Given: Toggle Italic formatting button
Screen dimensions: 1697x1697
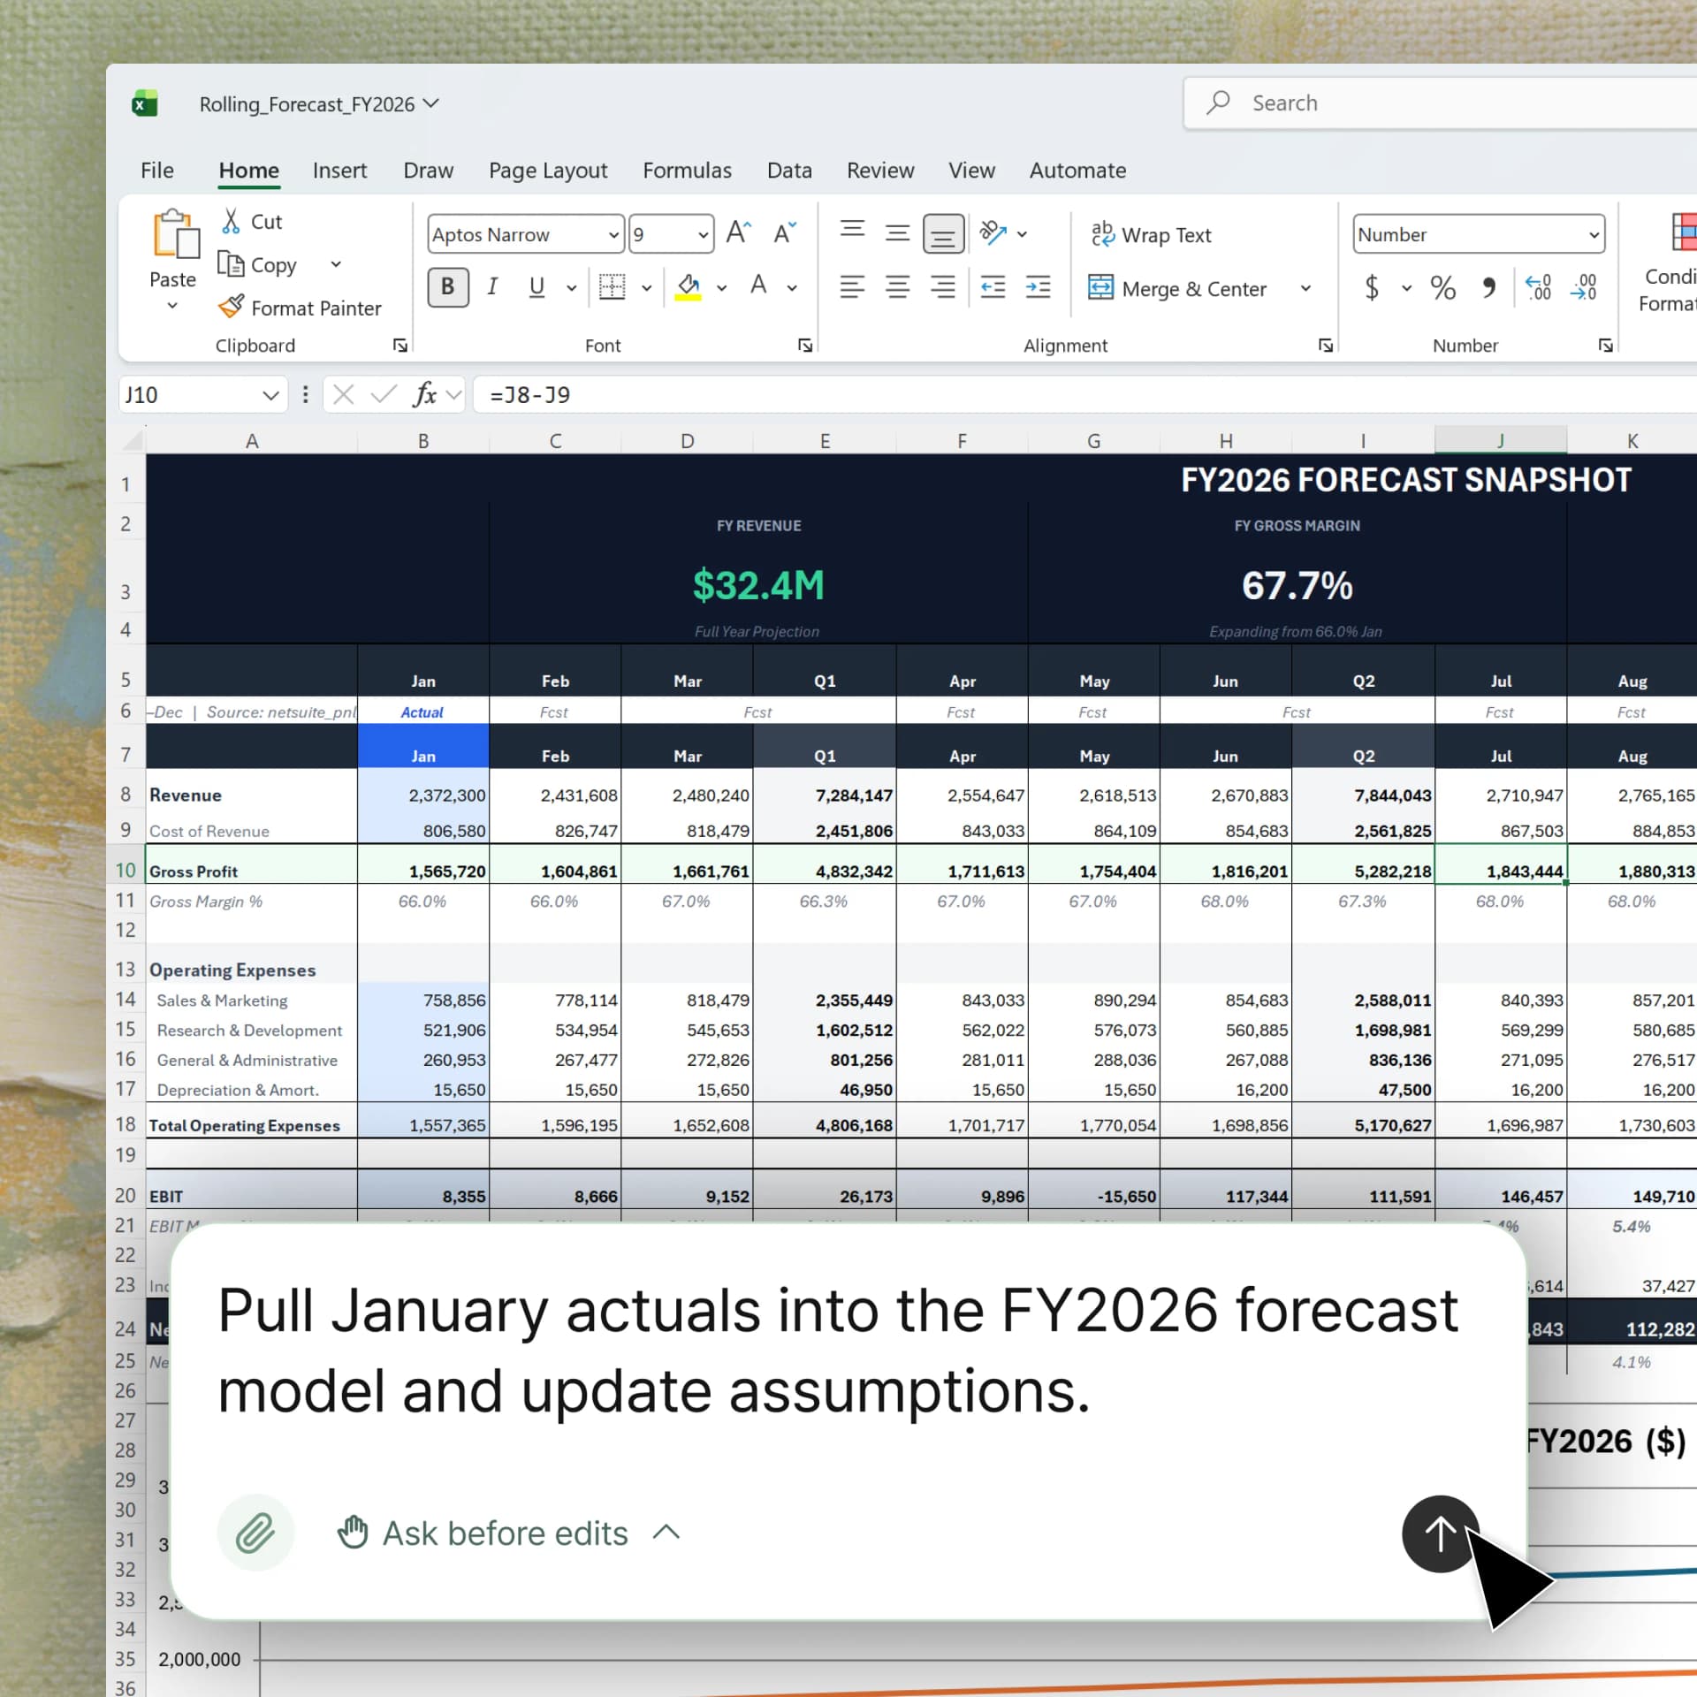Looking at the screenshot, I should [x=492, y=287].
